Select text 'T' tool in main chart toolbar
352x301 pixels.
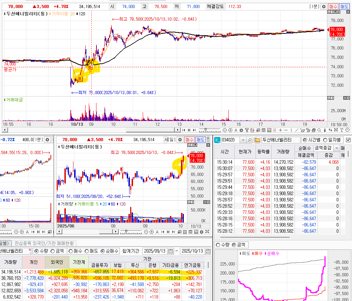point(342,130)
